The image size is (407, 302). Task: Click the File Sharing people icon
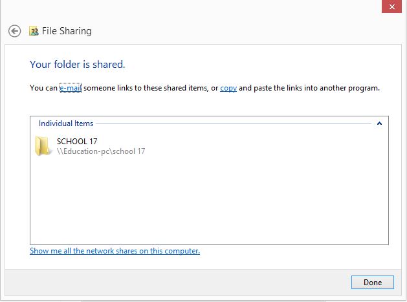coord(34,31)
